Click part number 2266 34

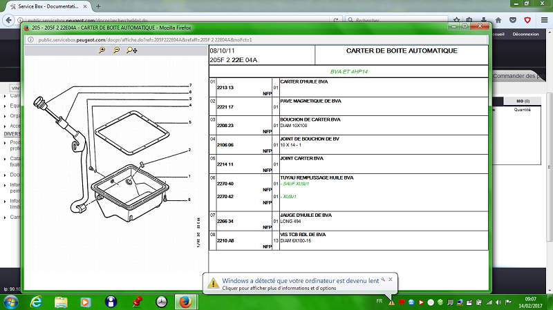click(225, 221)
